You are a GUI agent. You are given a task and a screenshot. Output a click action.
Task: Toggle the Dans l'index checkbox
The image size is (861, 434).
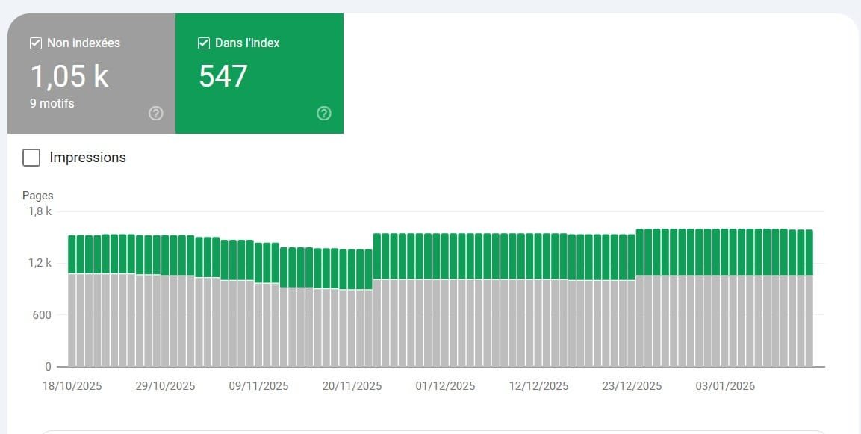[x=204, y=43]
